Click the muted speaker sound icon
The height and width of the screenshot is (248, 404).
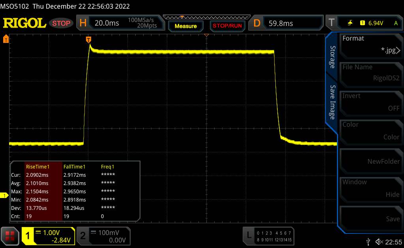click(379, 242)
